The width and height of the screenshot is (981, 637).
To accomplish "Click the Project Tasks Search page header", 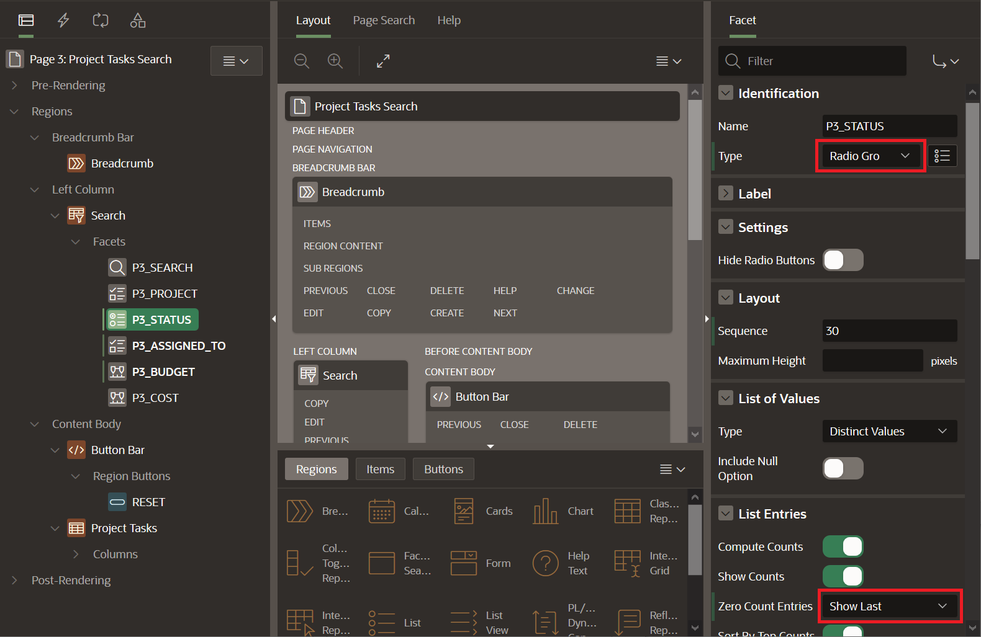I will [x=482, y=106].
